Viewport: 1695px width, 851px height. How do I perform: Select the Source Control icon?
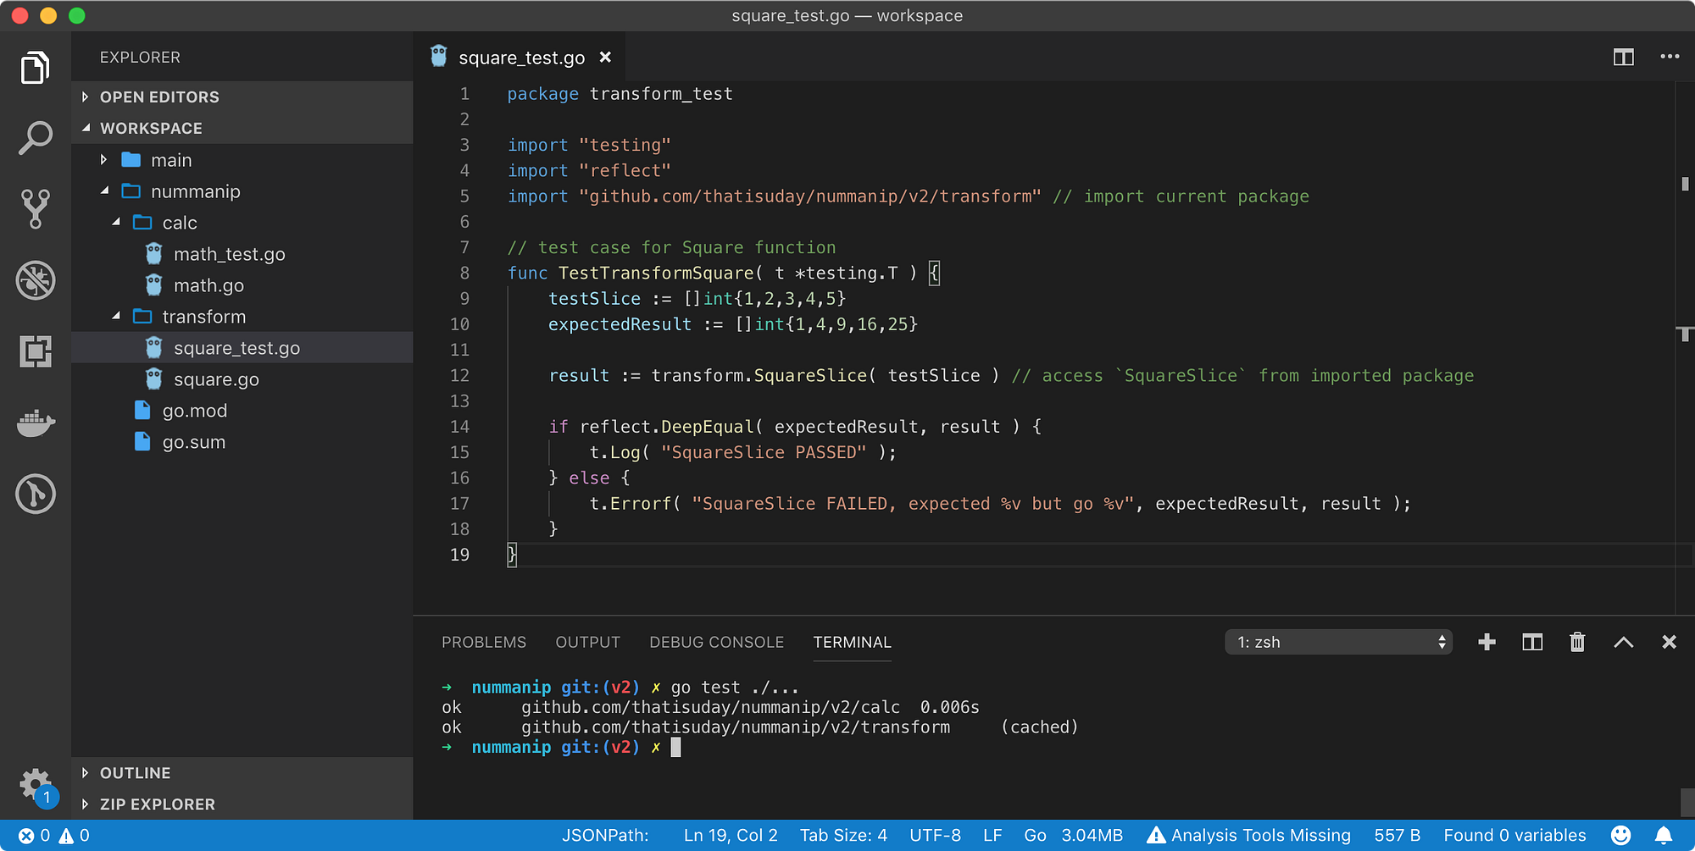coord(35,209)
